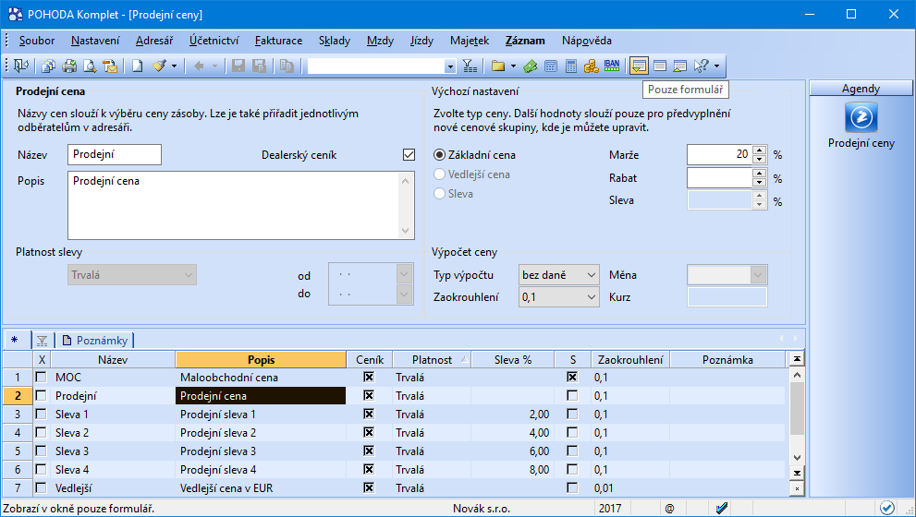The width and height of the screenshot is (916, 517).
Task: Check the X box in Sleva 1 row
Action: click(41, 415)
